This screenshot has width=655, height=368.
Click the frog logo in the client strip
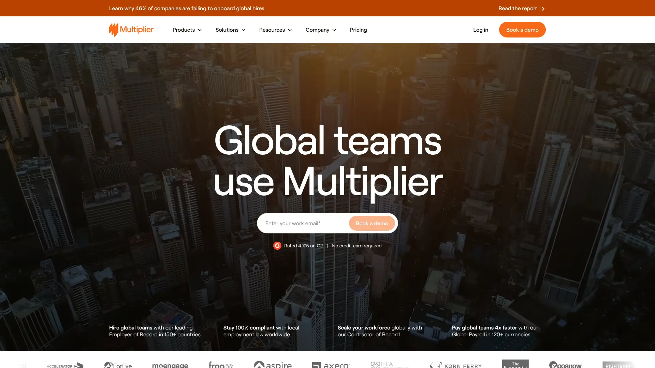point(221,365)
